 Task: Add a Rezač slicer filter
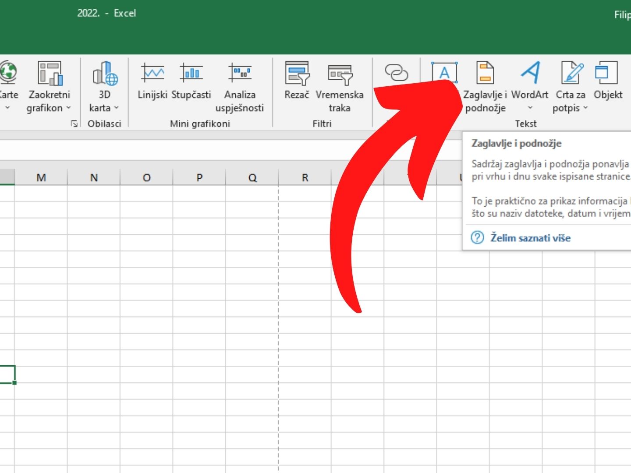(x=297, y=81)
